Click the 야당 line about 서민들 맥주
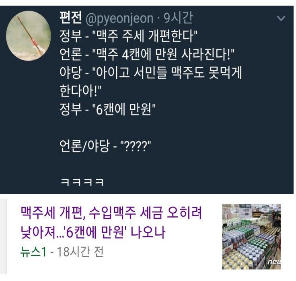 (x=151, y=73)
